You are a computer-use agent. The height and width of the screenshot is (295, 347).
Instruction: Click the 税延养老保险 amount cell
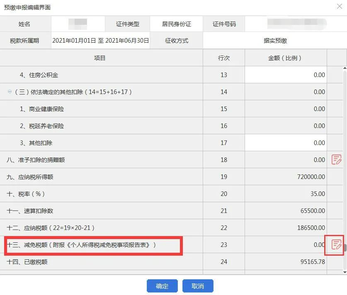(286, 126)
